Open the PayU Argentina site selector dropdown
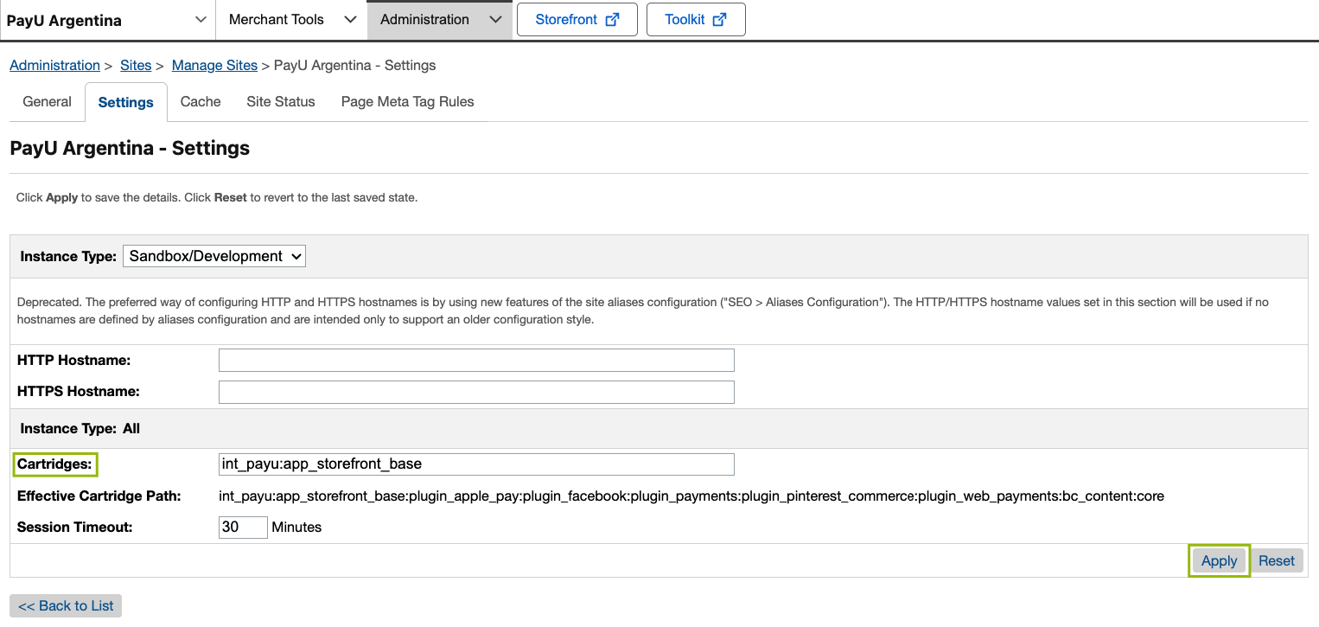The image size is (1319, 627). click(106, 20)
